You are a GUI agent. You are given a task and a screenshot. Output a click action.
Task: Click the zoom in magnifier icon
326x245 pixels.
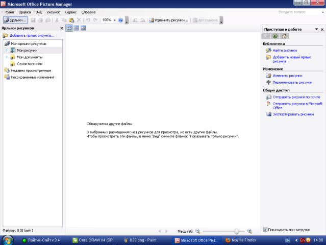pyautogui.click(x=249, y=231)
